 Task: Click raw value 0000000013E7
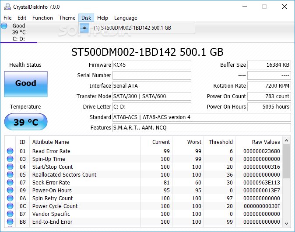(262, 191)
